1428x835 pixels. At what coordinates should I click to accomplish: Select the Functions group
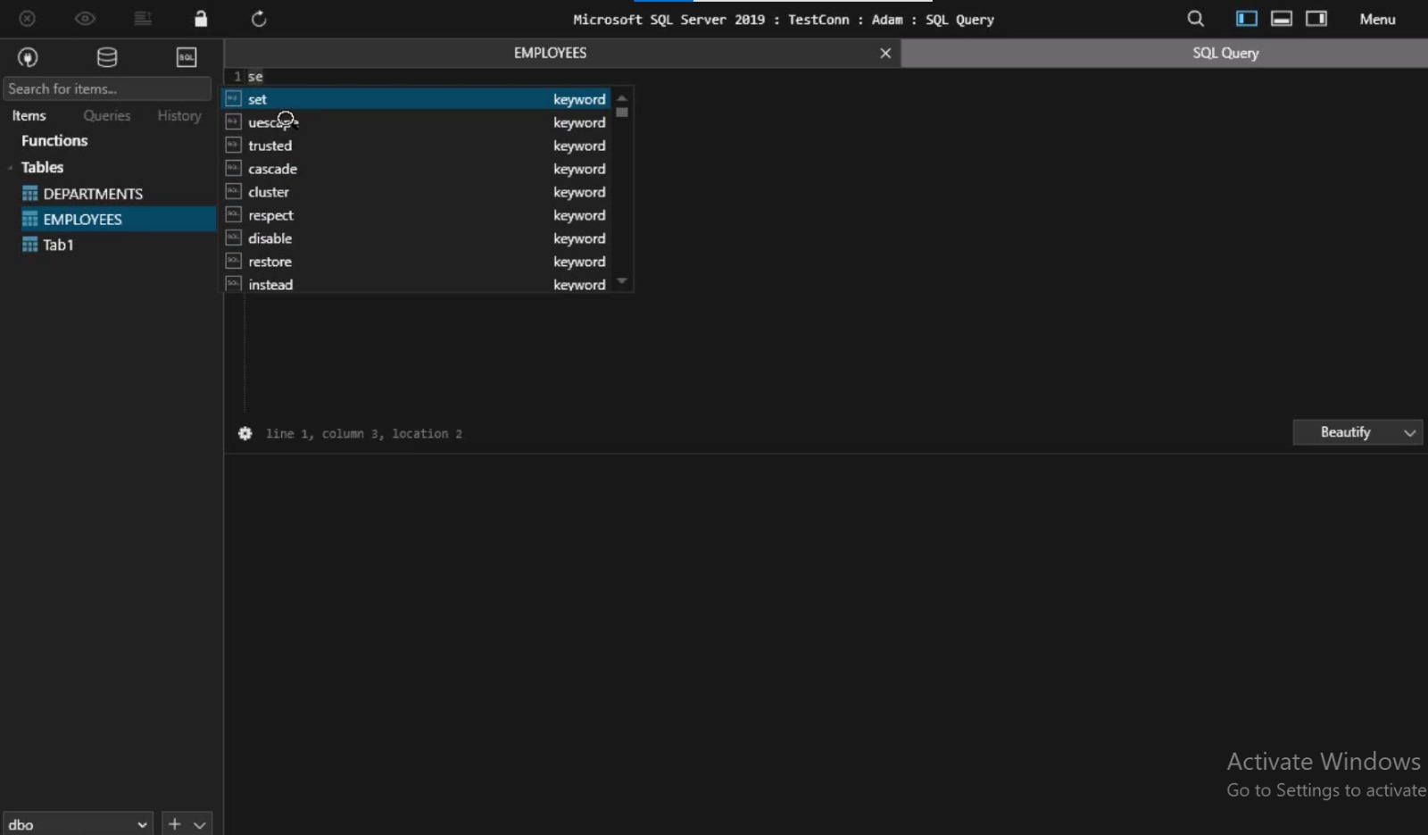54,140
